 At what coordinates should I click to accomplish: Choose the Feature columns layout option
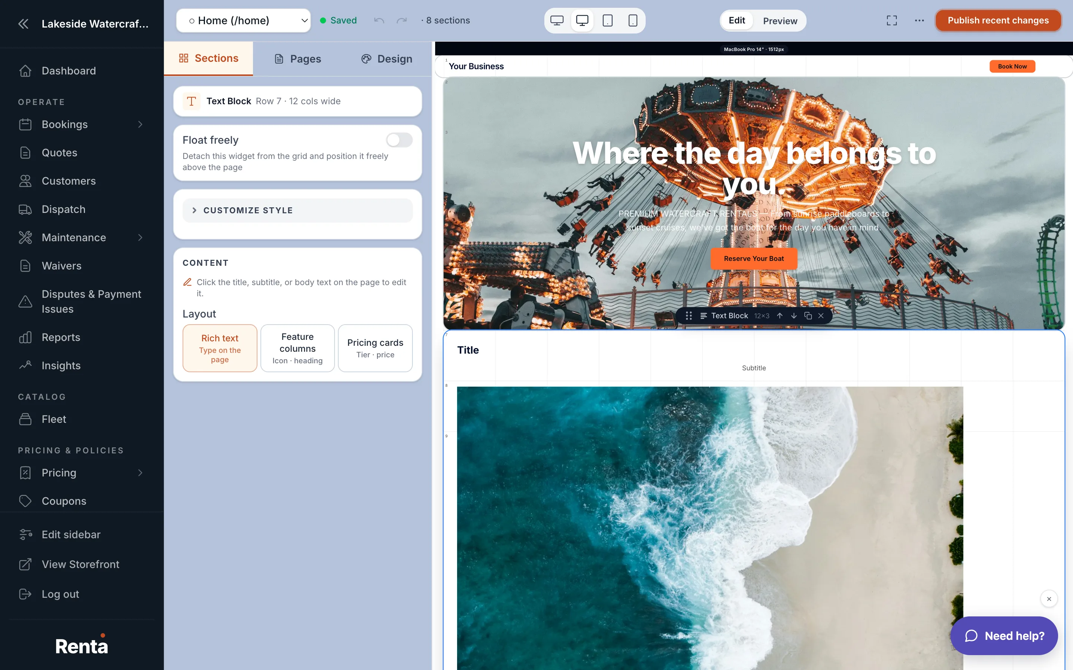pyautogui.click(x=298, y=348)
